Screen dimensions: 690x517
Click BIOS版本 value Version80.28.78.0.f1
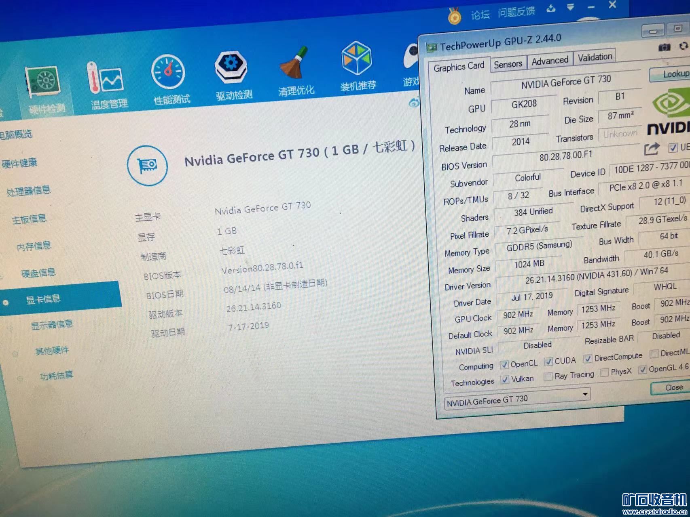tap(262, 267)
